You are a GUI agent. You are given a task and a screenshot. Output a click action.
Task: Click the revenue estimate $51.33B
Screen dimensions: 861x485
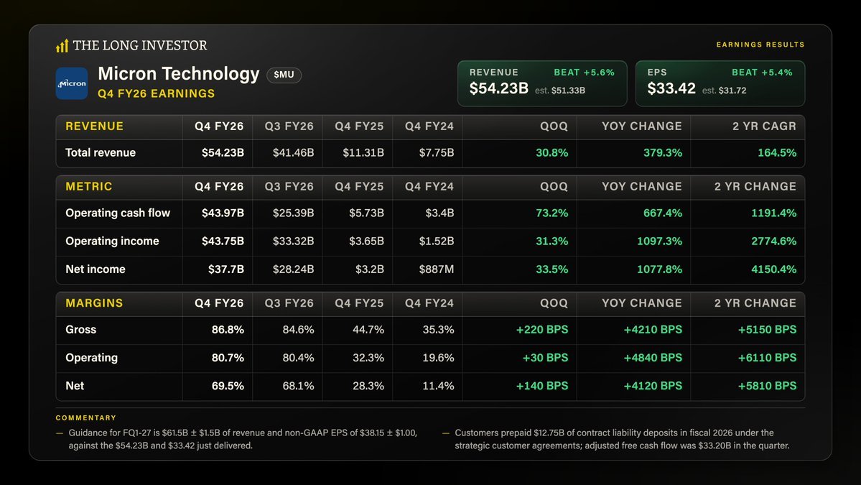568,91
